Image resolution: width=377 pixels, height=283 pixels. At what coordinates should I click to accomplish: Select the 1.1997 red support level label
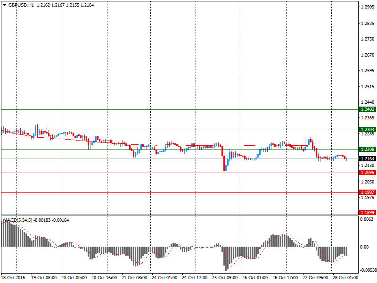pyautogui.click(x=367, y=192)
